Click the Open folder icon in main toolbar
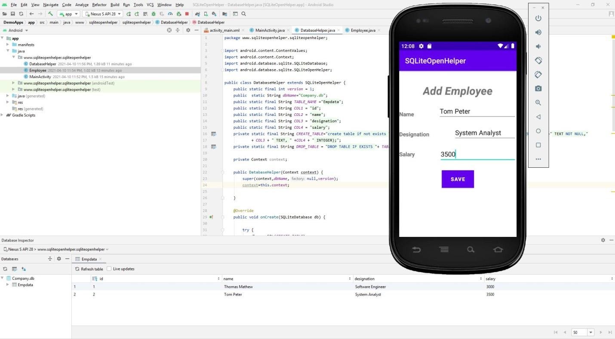Screen dimensions: 615x339 (5, 14)
